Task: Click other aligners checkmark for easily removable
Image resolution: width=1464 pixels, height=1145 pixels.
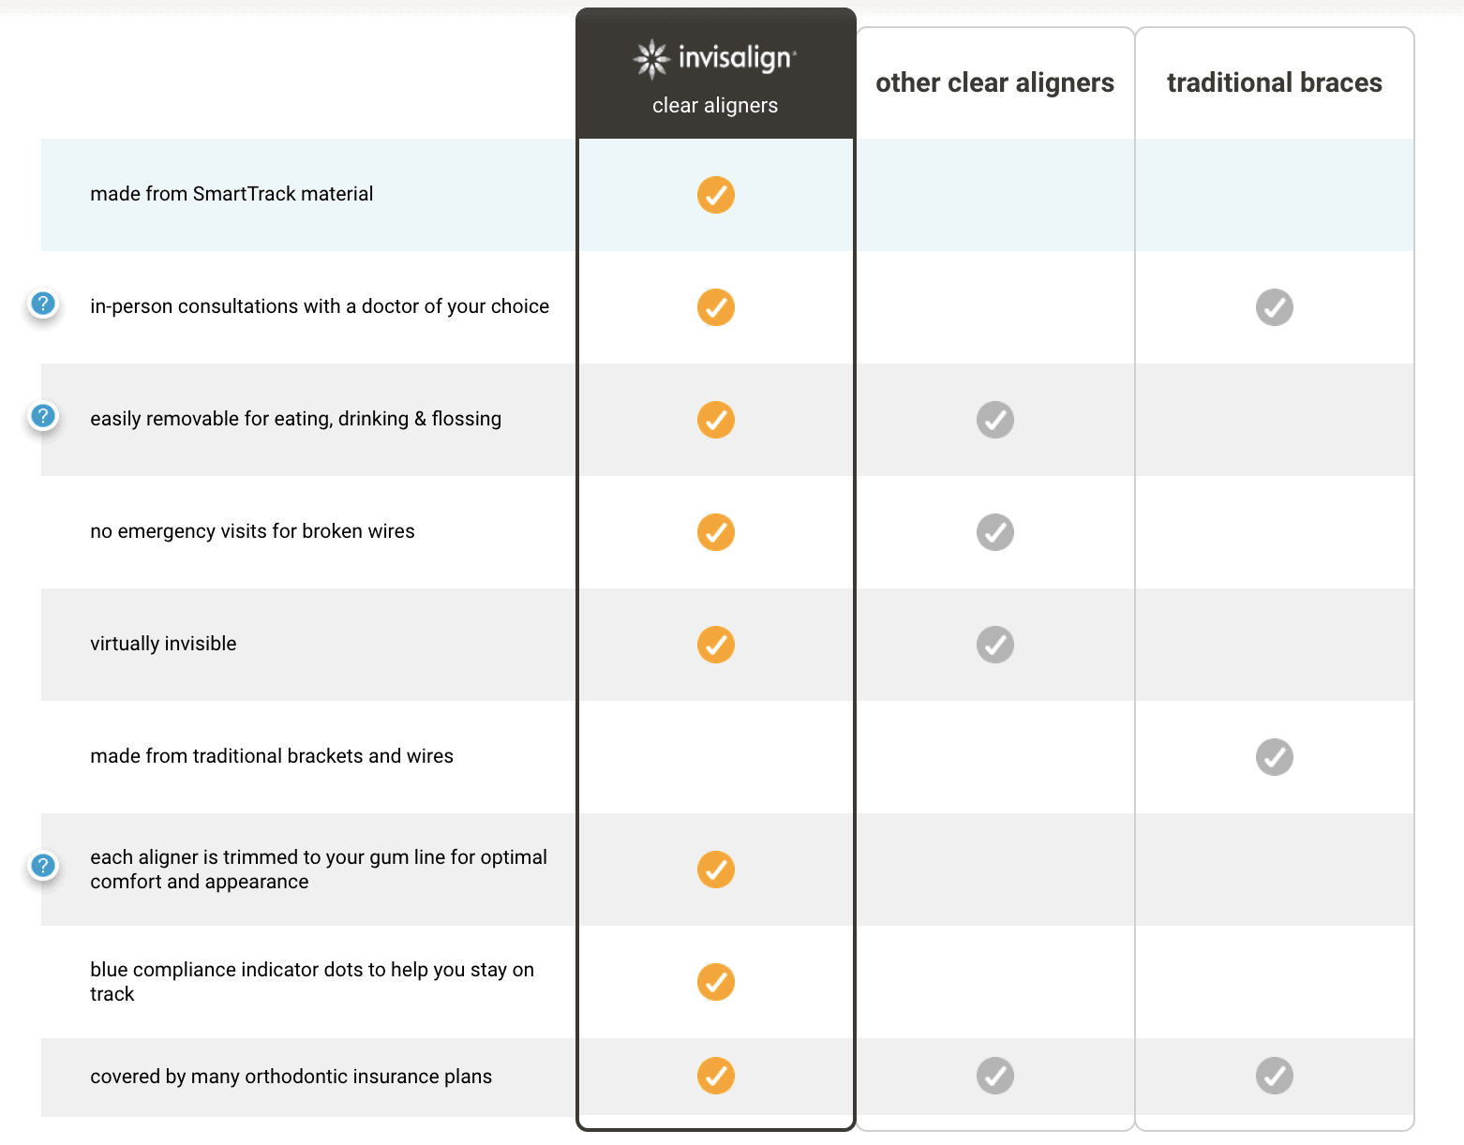Action: [995, 420]
